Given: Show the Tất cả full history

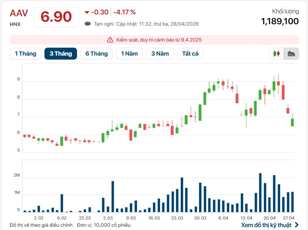Looking at the screenshot, I should pyautogui.click(x=190, y=54).
